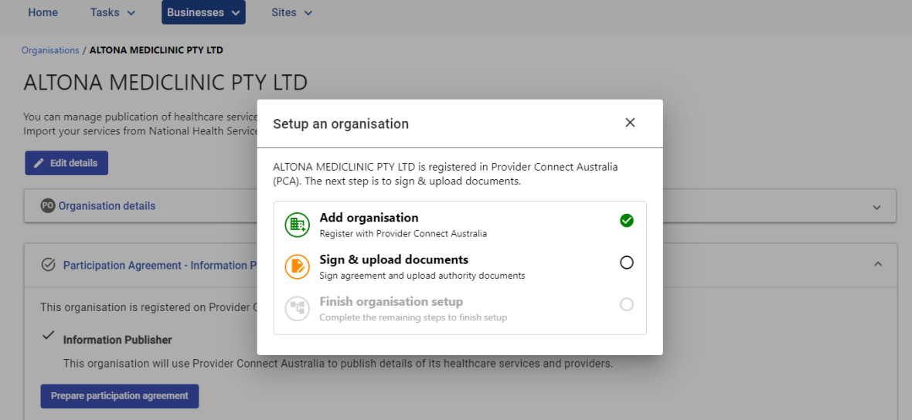Select the empty circle for Sign & upload documents
Viewport: 912px width, 420px height.
(626, 262)
